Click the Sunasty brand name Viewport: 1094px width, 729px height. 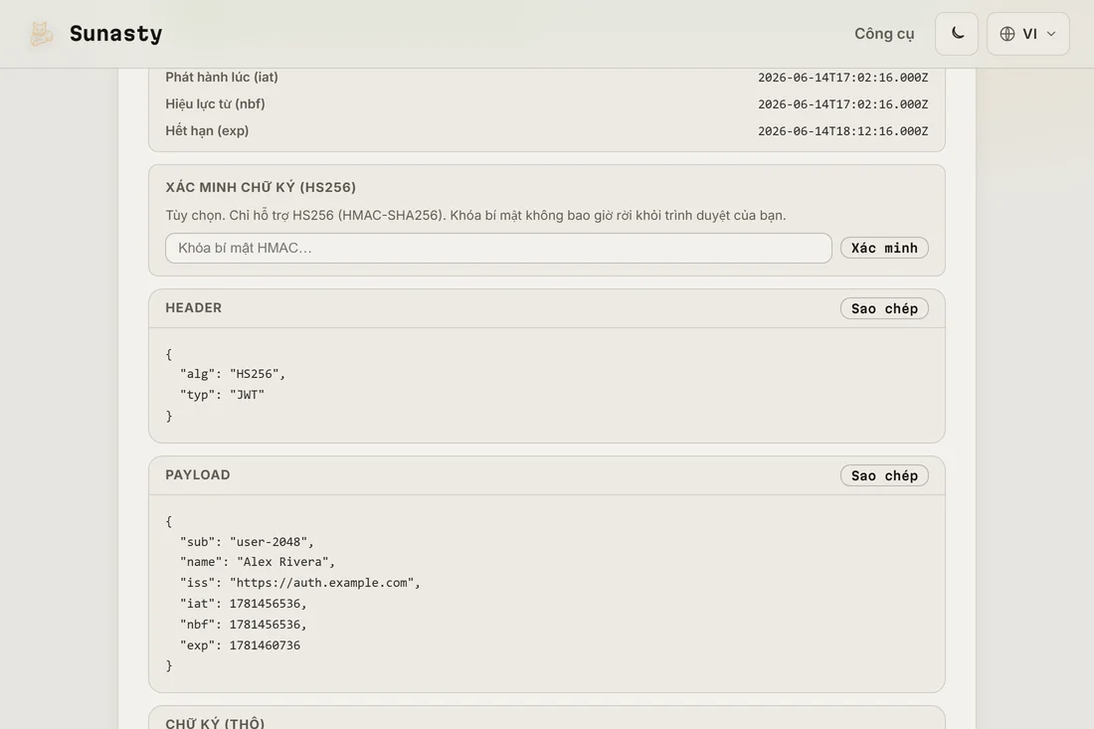[x=115, y=34]
